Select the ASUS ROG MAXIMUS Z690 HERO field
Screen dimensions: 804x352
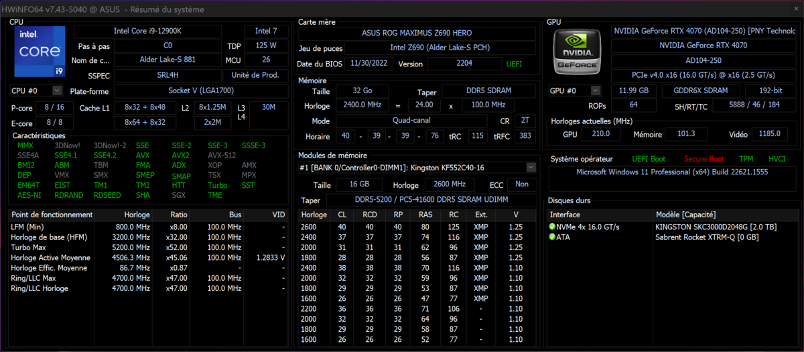pos(417,34)
